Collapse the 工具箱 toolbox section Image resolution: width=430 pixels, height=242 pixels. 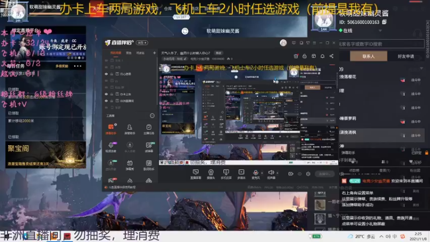[152, 116]
